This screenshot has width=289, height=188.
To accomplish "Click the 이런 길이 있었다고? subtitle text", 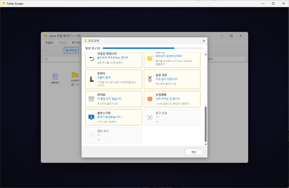I will coord(167,79).
